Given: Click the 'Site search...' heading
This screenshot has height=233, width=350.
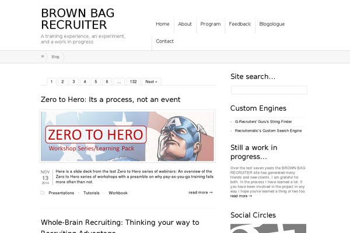Looking at the screenshot, I should point(253,76).
